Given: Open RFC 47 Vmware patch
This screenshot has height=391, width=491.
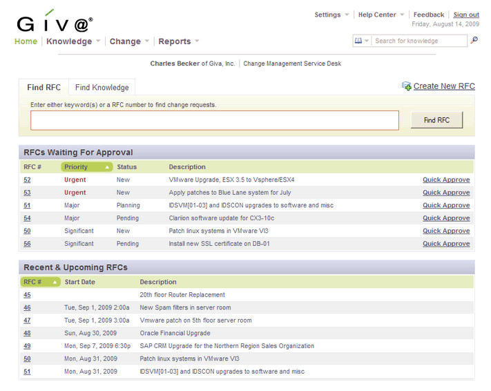Looking at the screenshot, I should pyautogui.click(x=27, y=321).
